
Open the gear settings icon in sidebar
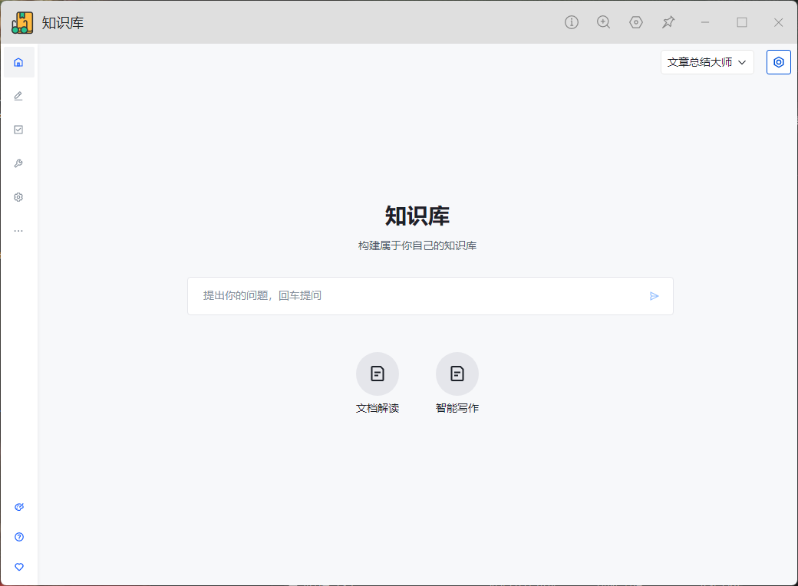pyautogui.click(x=19, y=197)
